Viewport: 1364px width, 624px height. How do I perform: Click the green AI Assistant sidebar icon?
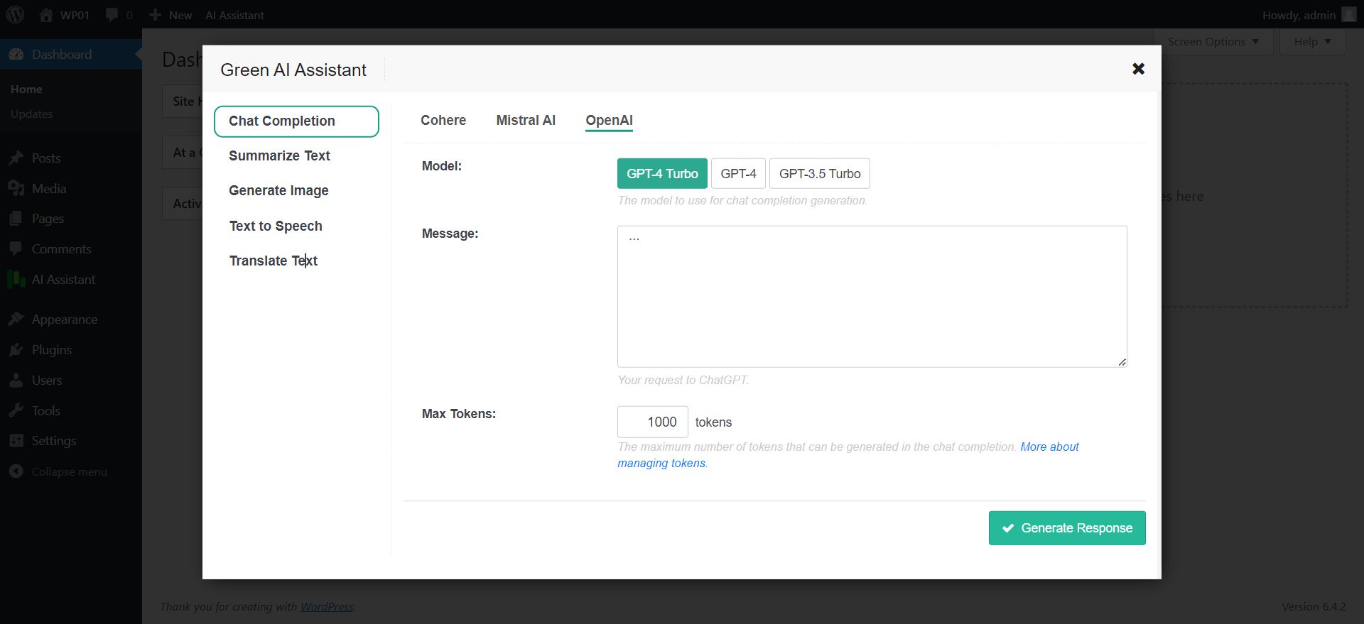16,280
